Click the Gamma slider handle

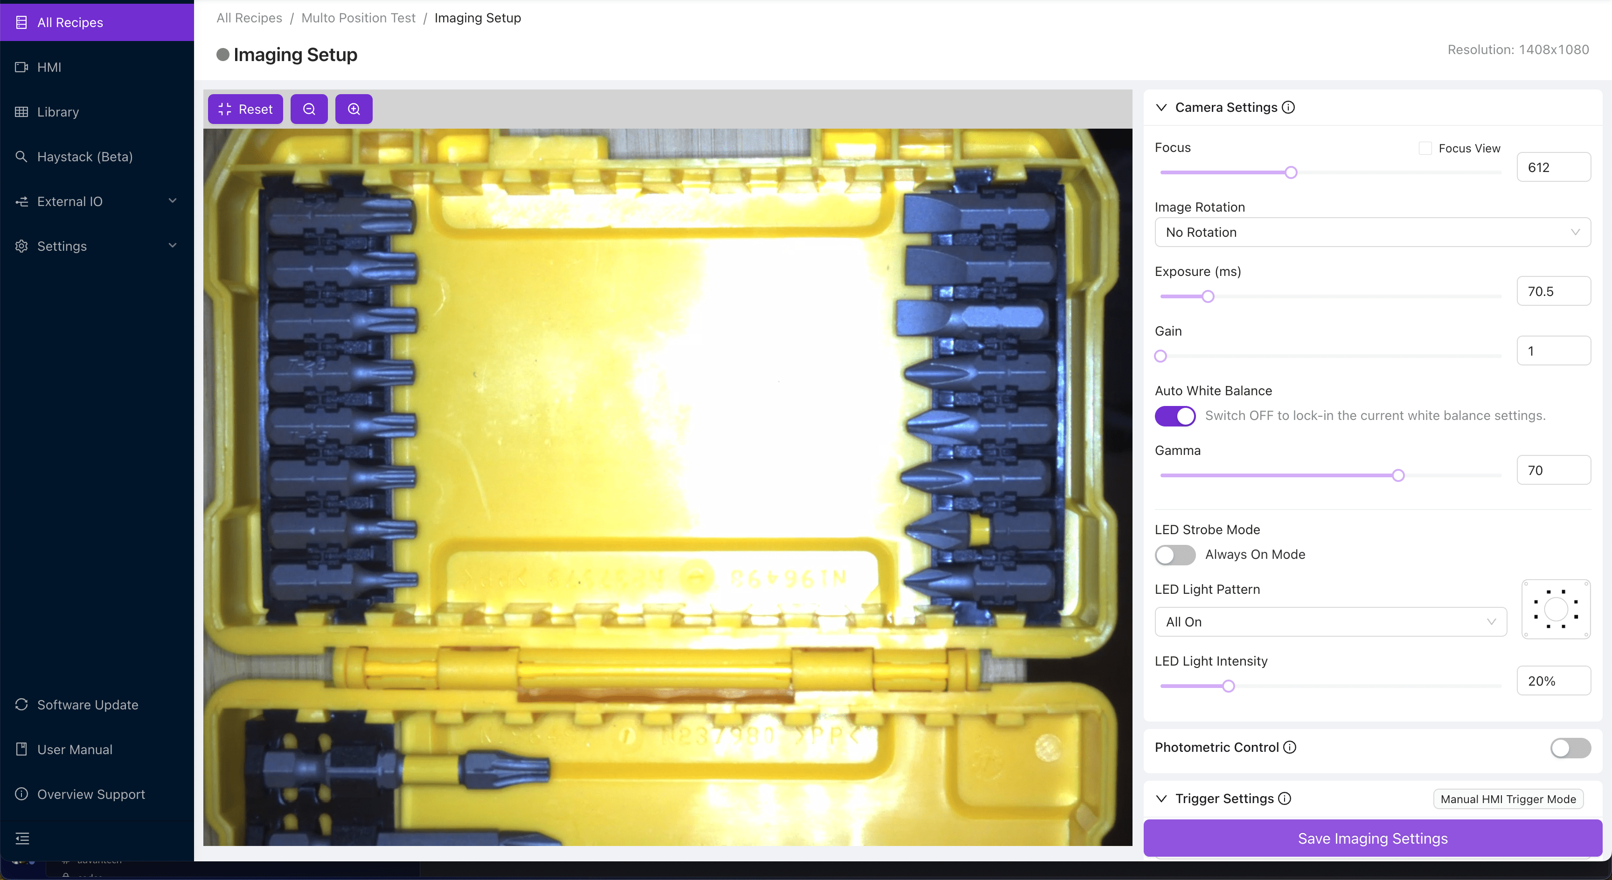point(1398,475)
